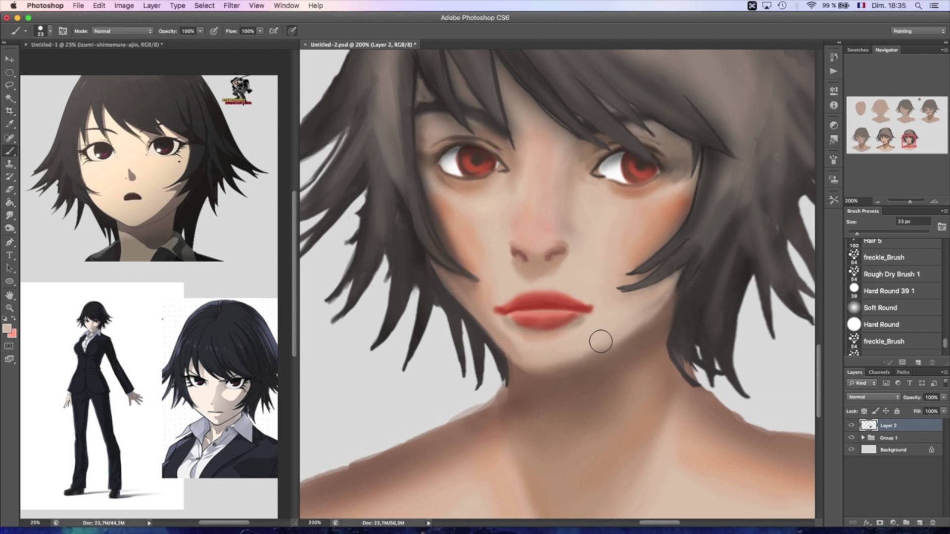Select the Magic Wand tool
The image size is (950, 534).
[9, 98]
